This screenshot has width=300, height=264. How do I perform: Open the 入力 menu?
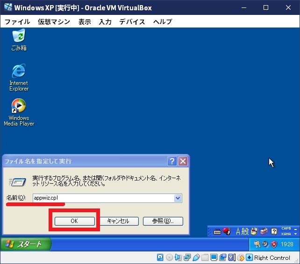[105, 21]
